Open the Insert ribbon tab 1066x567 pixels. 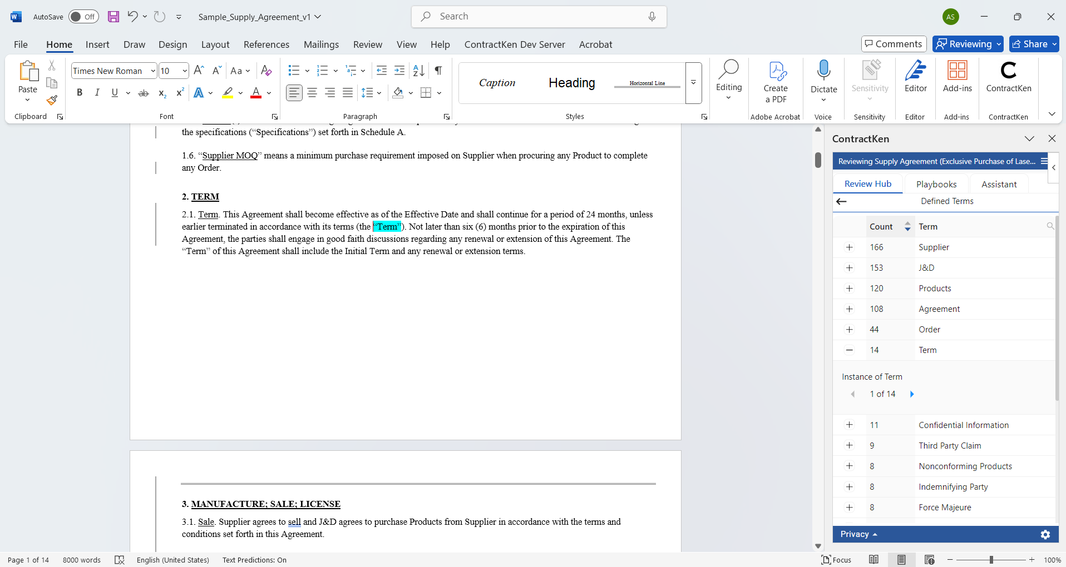click(x=97, y=44)
